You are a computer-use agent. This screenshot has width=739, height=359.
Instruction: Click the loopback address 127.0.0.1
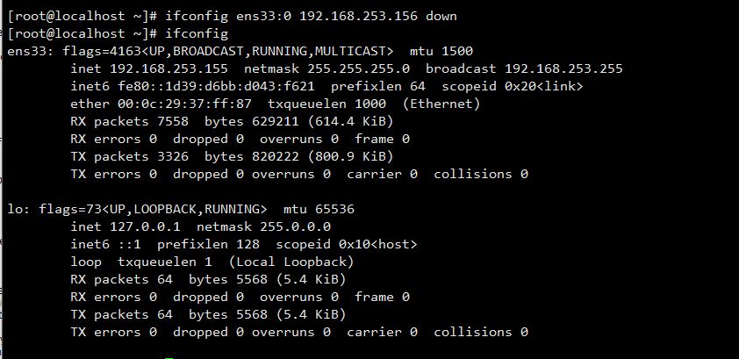tap(143, 226)
